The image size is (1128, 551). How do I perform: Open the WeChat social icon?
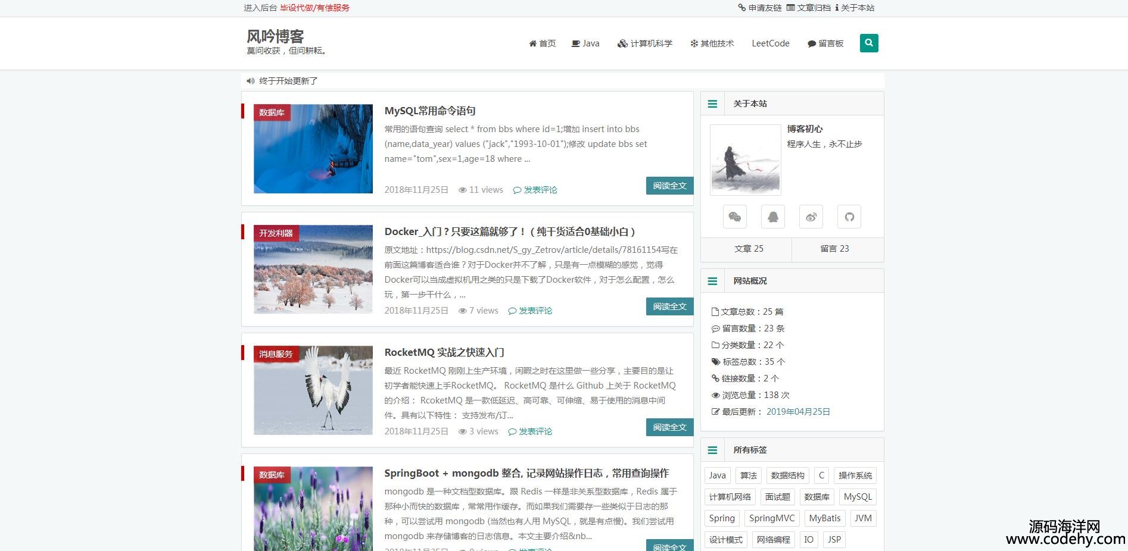point(735,217)
